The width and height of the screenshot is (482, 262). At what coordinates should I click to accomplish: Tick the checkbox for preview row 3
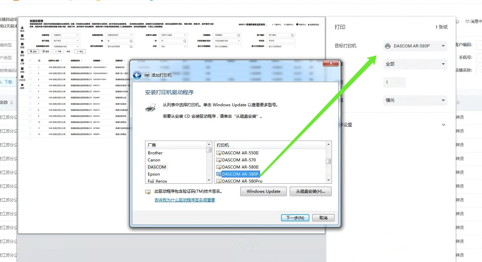(x=30, y=79)
